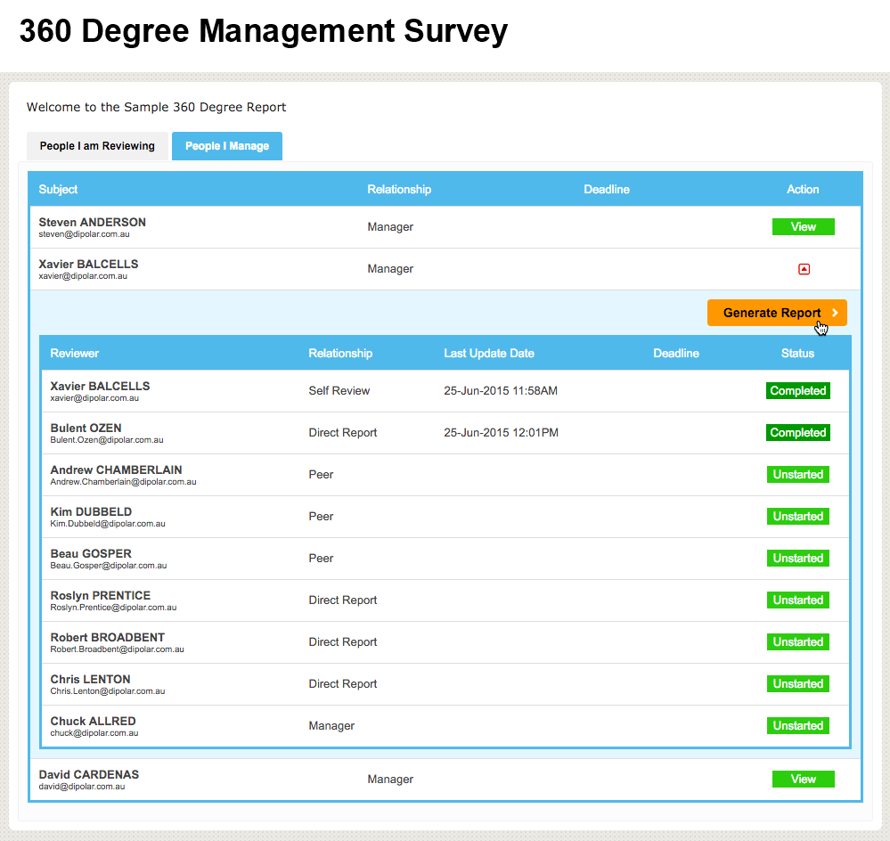890x841 pixels.
Task: Select the Unstarted badge for Andrew CHAMBERLAIN
Action: pos(797,474)
